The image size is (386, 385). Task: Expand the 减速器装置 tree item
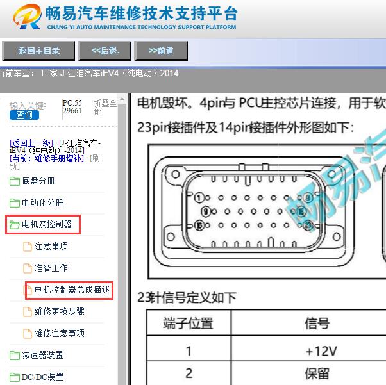42,356
